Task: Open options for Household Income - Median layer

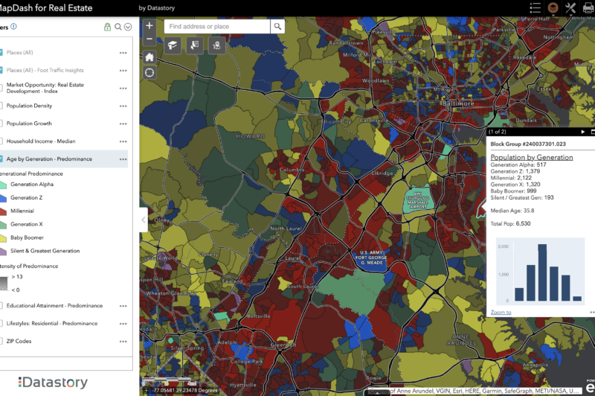Action: (x=123, y=141)
